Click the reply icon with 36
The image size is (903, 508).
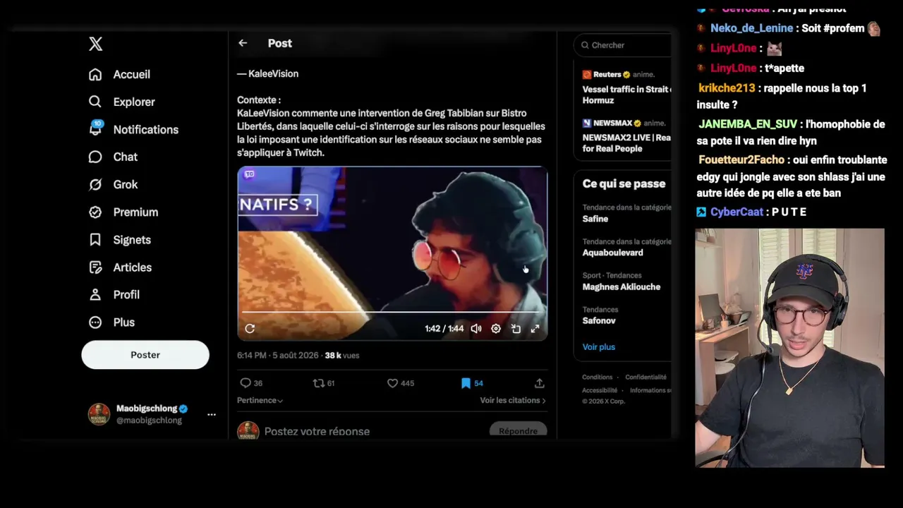pos(251,383)
